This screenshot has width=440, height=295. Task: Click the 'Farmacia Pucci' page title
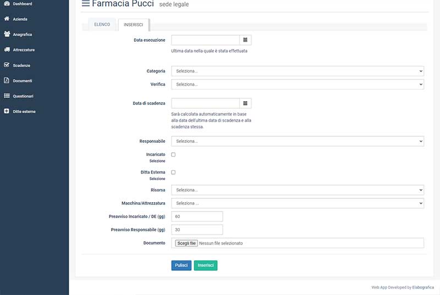(x=123, y=4)
